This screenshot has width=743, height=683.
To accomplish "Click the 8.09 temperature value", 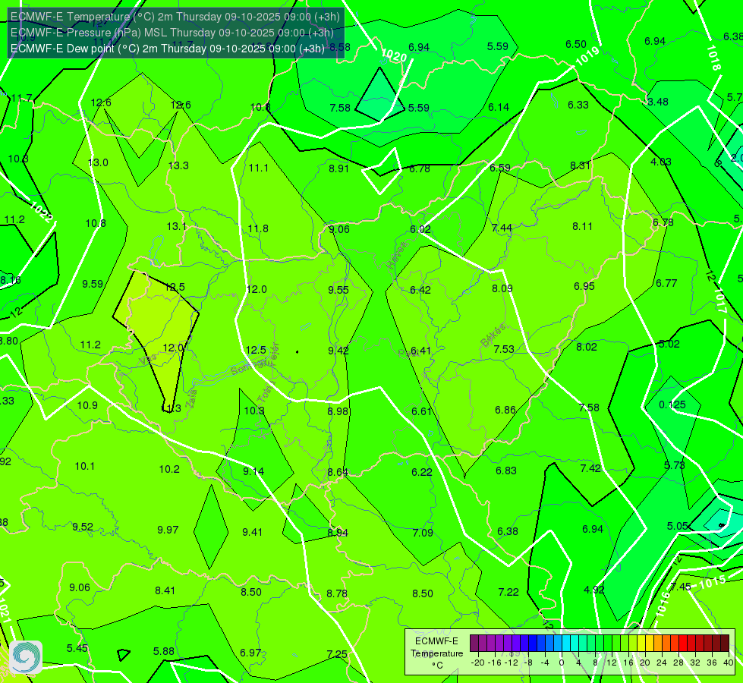I will coord(502,288).
